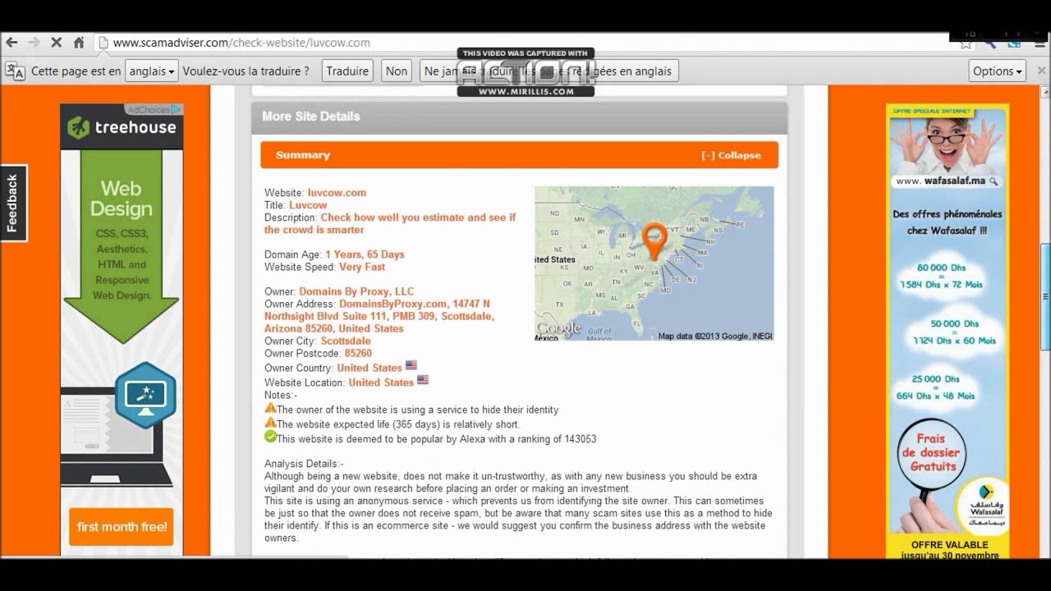
Task: Click the treehouse logo in the ad
Action: (x=122, y=127)
